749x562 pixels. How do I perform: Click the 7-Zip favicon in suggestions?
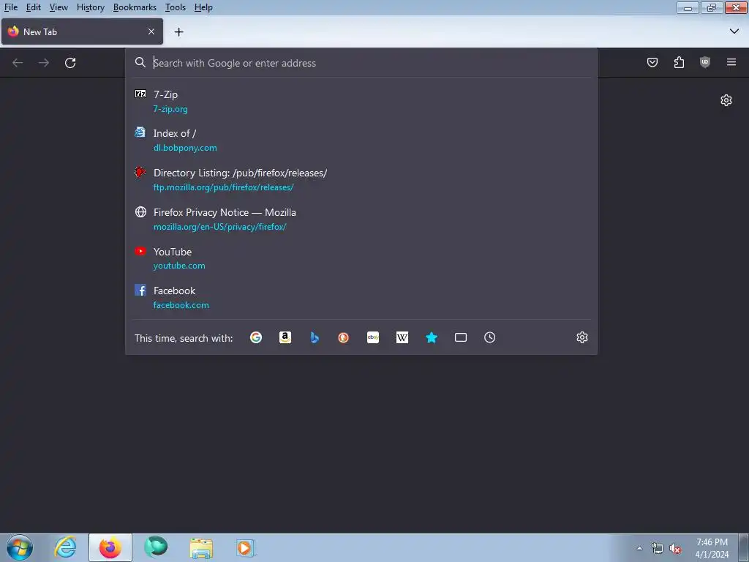tap(140, 94)
